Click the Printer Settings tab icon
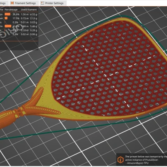This screenshot has width=167, height=167. (x=43, y=3)
